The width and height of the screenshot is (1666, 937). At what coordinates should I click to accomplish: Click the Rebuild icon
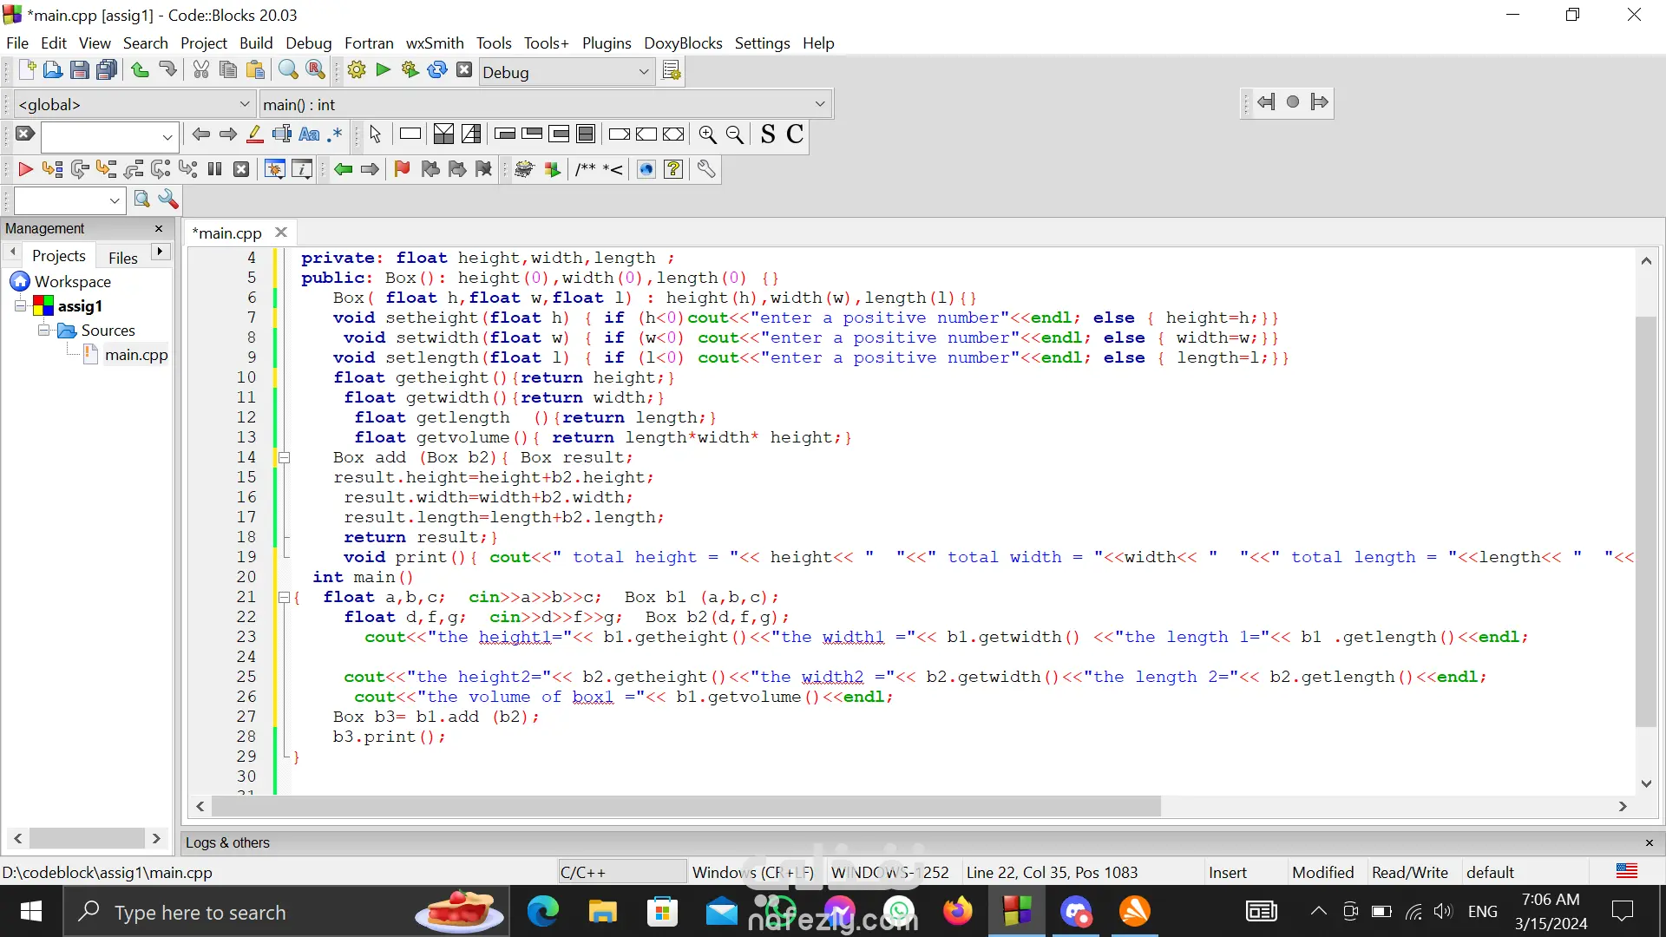(x=437, y=71)
